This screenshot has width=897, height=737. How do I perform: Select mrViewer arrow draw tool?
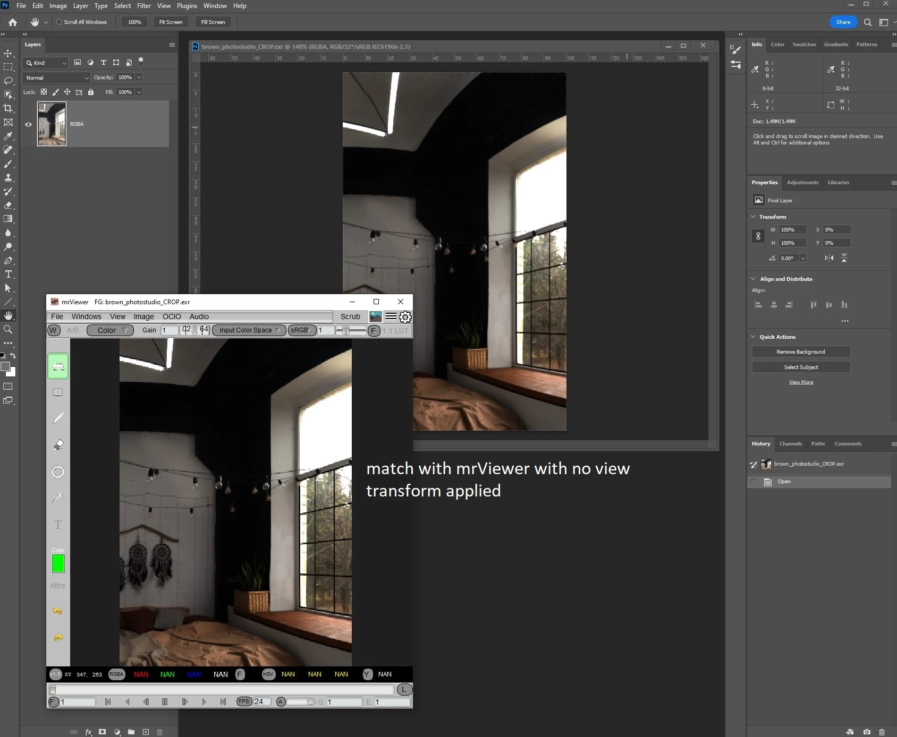[57, 498]
